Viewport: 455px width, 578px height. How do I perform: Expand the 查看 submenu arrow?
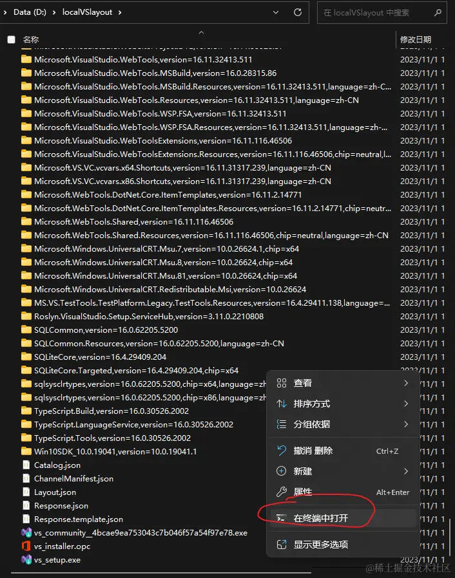coord(406,383)
